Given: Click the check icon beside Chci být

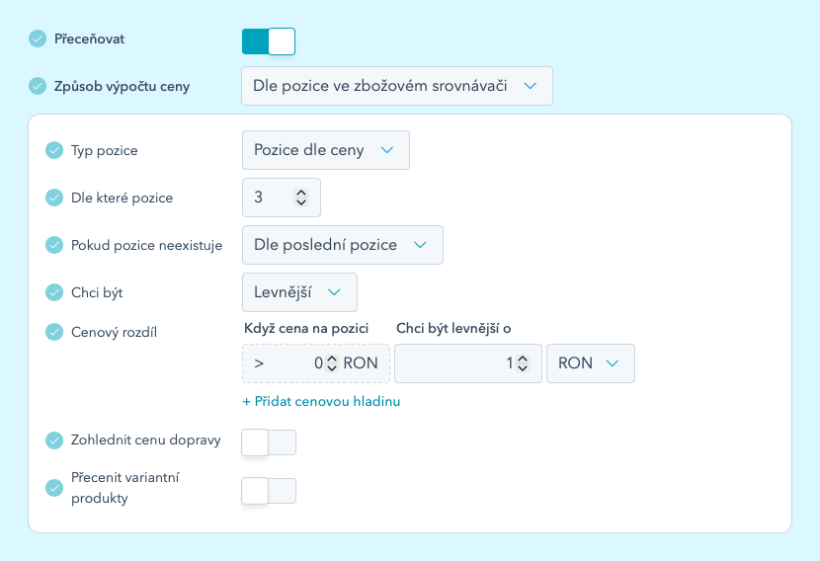Looking at the screenshot, I should (x=54, y=292).
